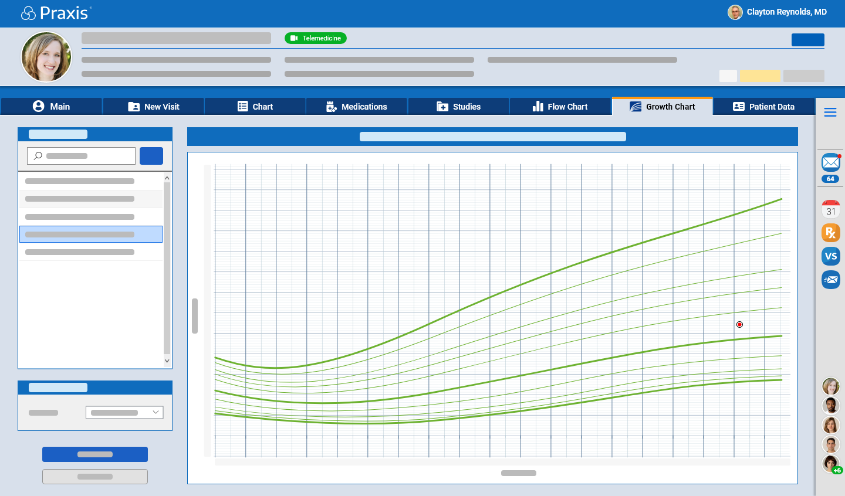Click the list scrollbar down arrow
This screenshot has width=845, height=496.
point(167,361)
